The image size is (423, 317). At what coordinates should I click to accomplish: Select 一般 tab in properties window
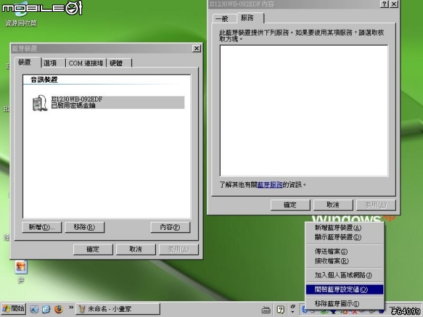point(223,18)
